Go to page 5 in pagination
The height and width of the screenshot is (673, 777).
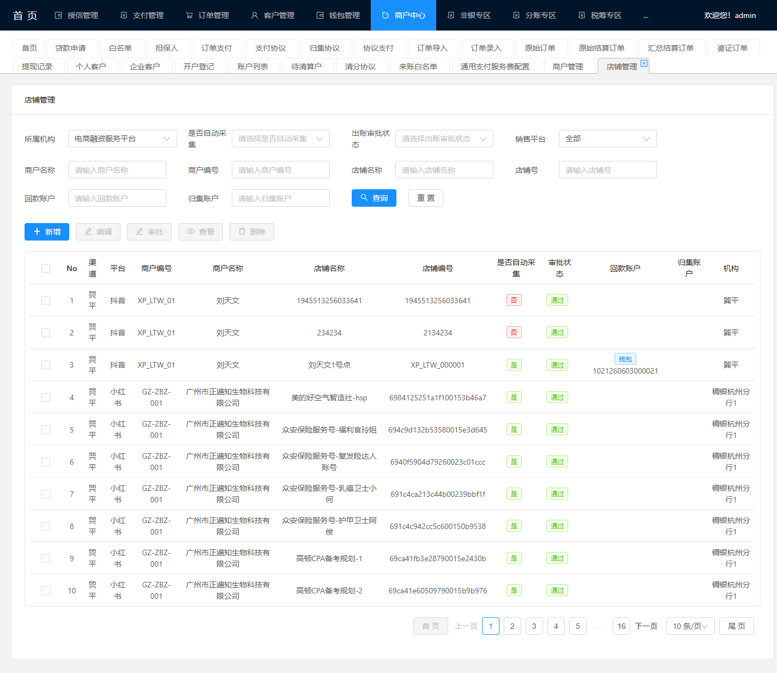pyautogui.click(x=578, y=626)
